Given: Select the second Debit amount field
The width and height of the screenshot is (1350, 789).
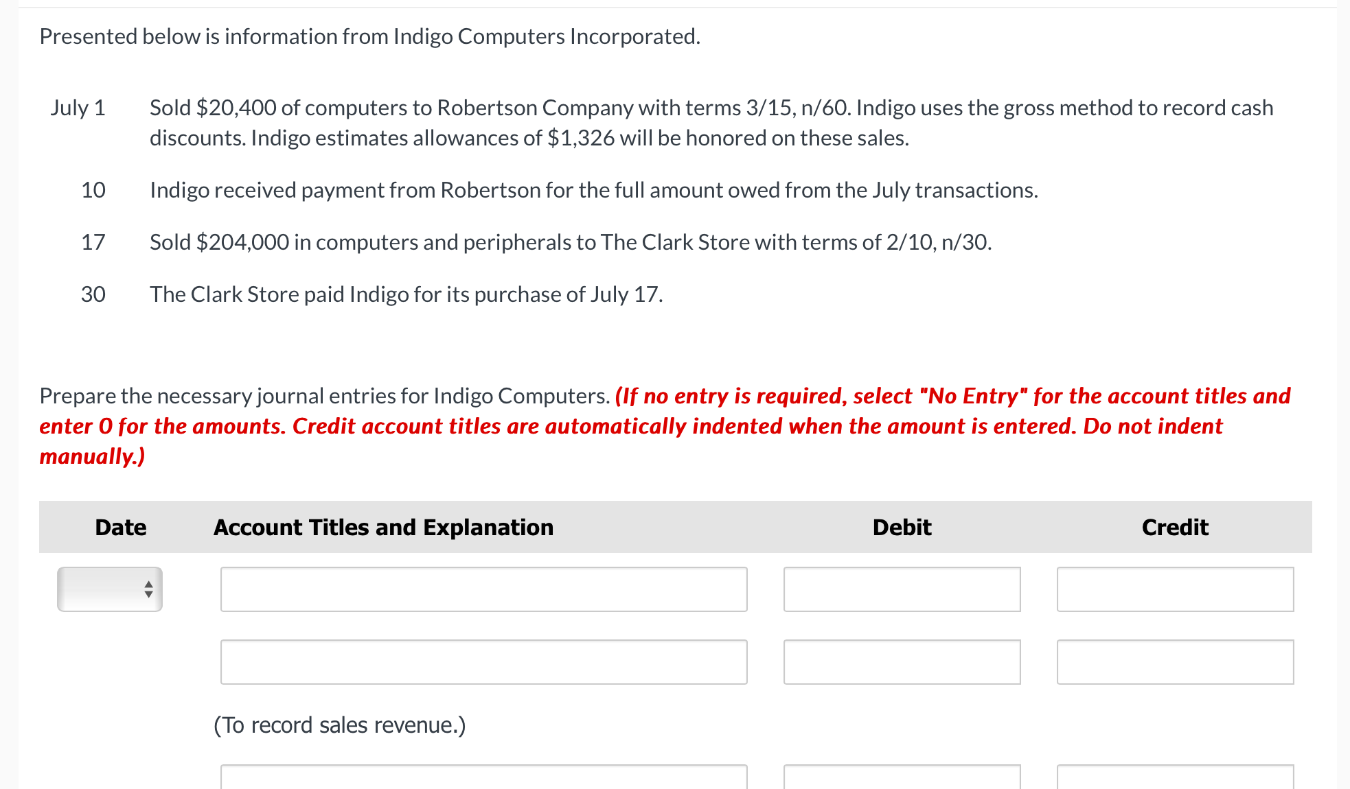Looking at the screenshot, I should [902, 661].
